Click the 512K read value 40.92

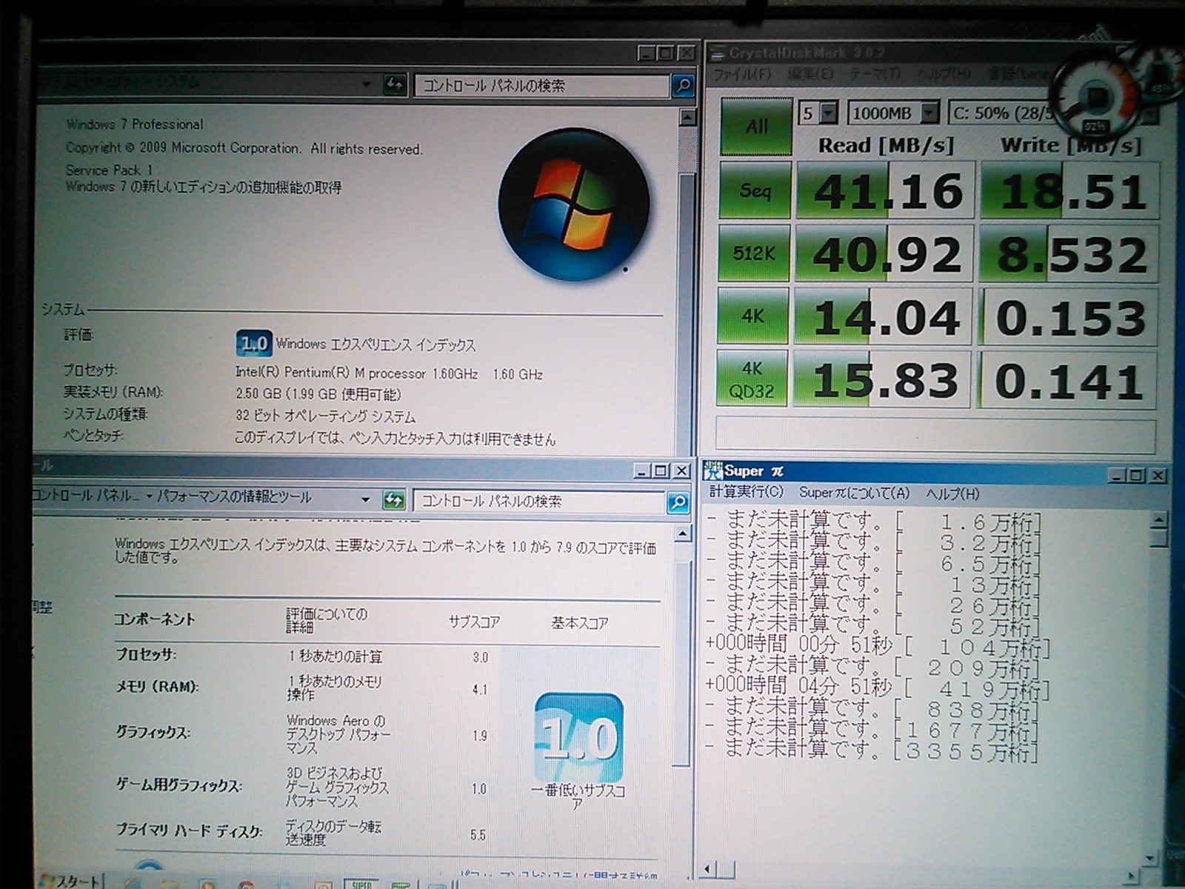(x=884, y=253)
